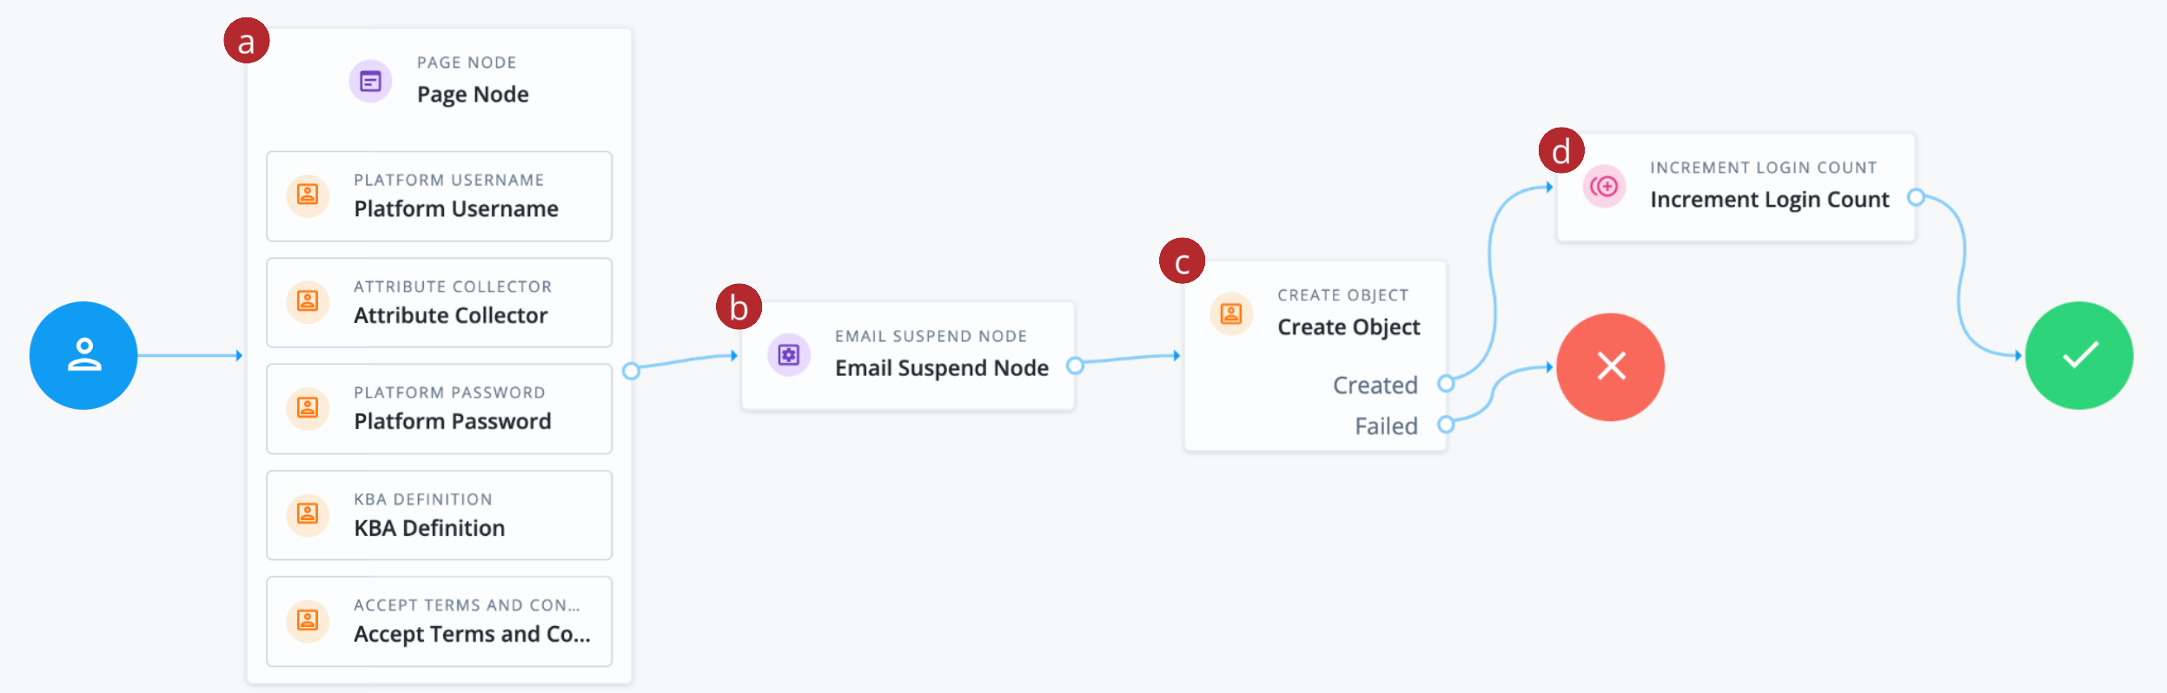
Task: Click the Platform Password node icon
Action: coord(308,407)
